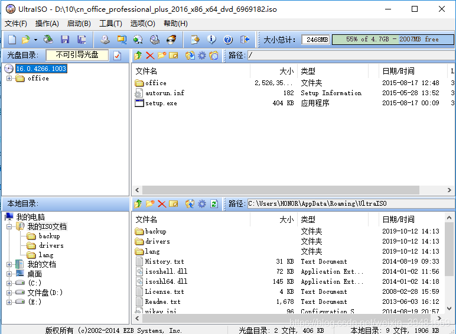Click Up folder icon in disc pane
The height and width of the screenshot is (334, 456).
pos(138,56)
